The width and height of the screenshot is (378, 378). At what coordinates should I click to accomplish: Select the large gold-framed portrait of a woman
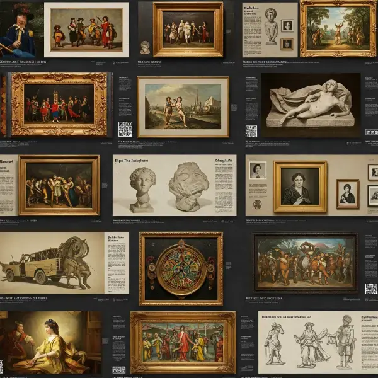click(300, 186)
